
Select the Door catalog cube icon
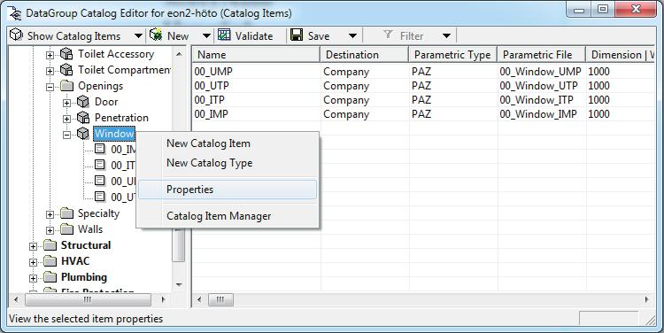coord(83,102)
